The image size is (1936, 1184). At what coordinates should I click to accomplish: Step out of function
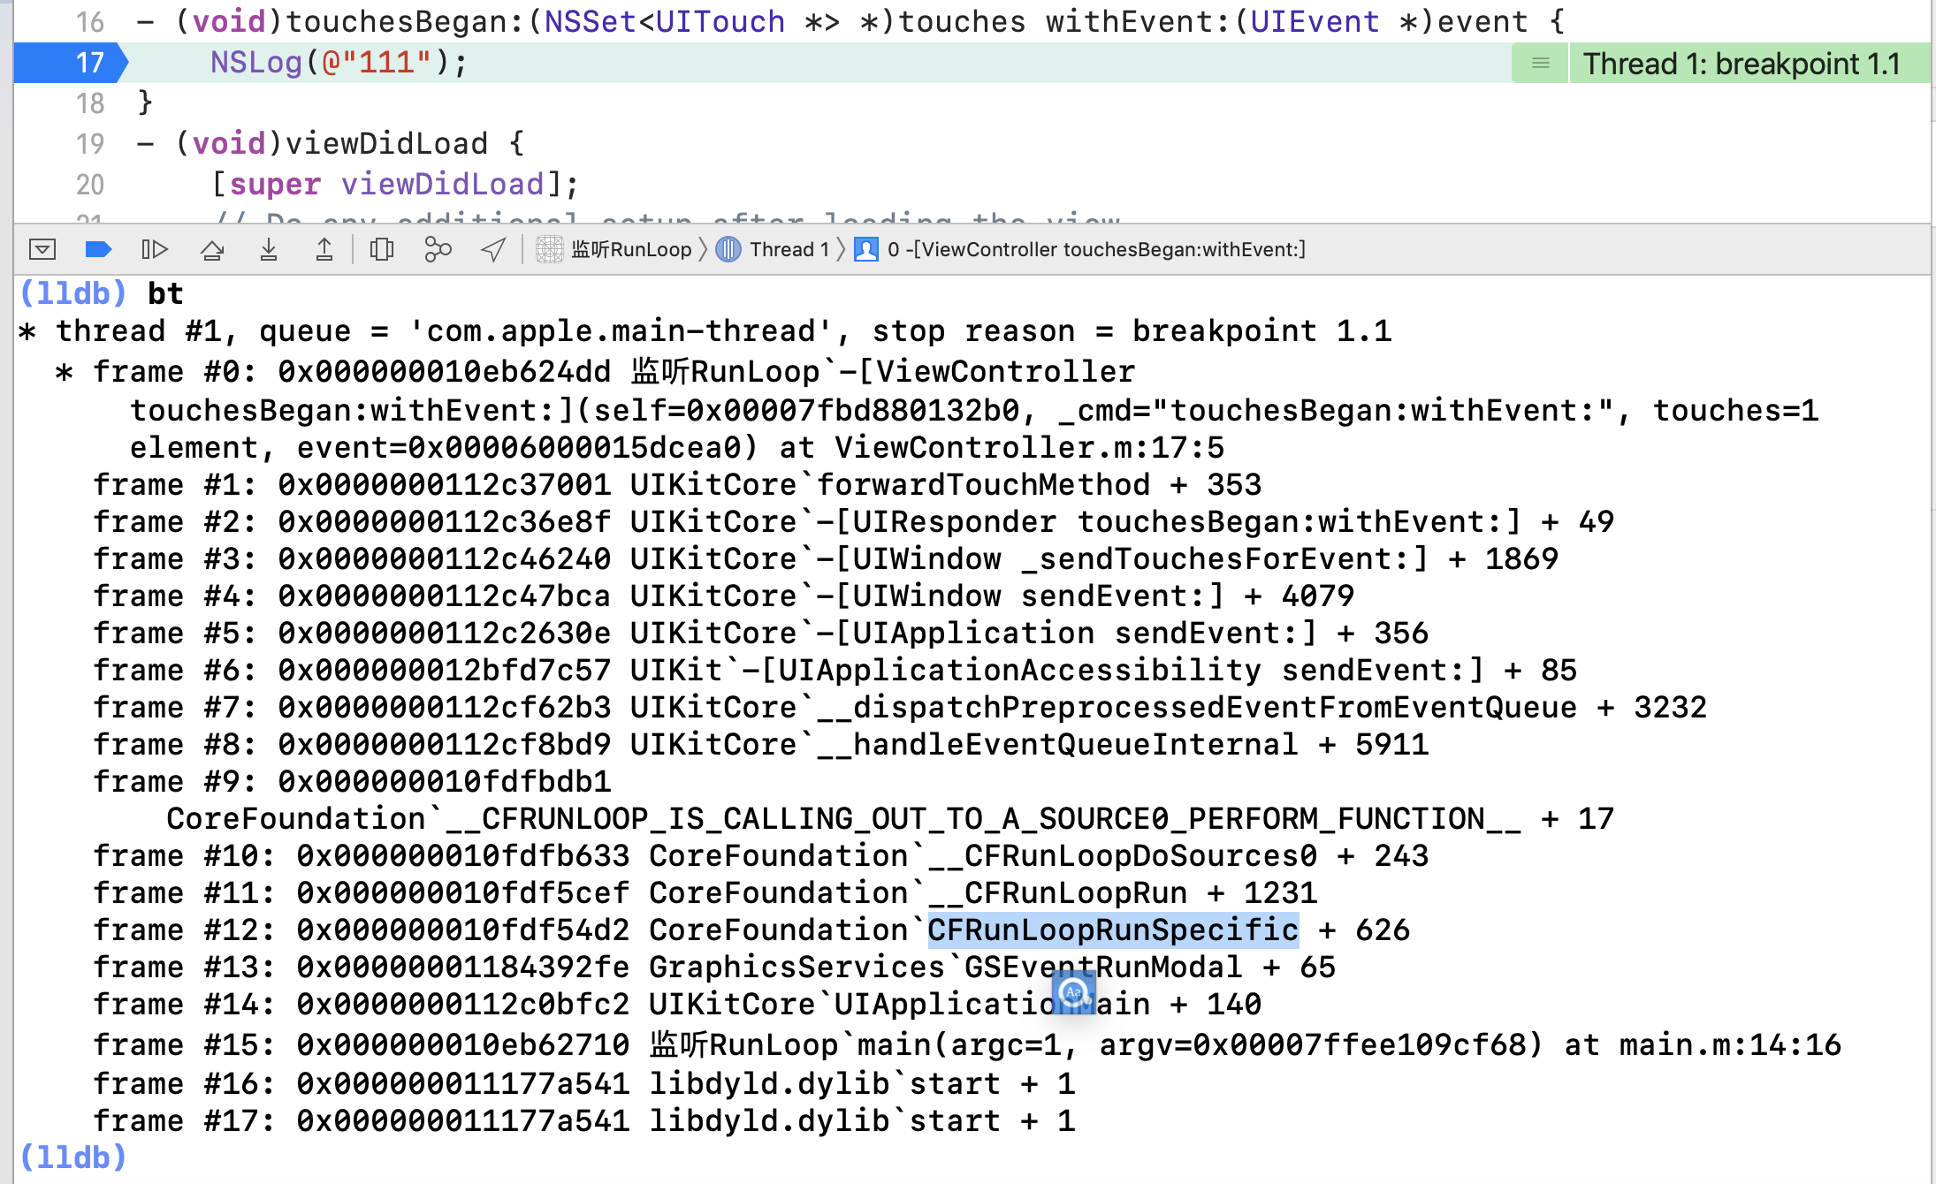tap(324, 249)
